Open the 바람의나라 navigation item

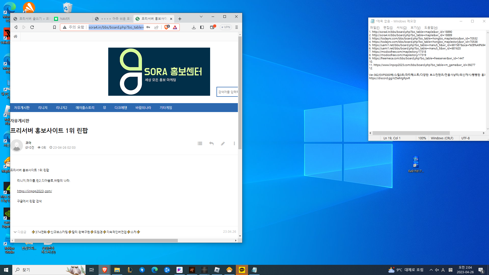pyautogui.click(x=143, y=108)
